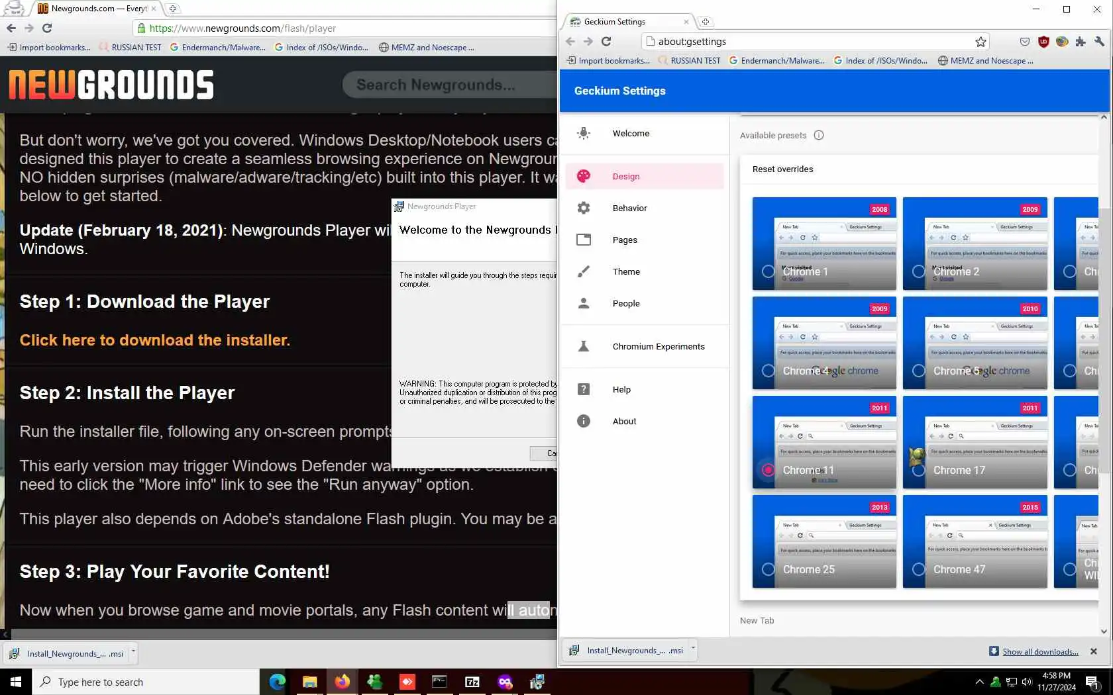Open a new tab beside the Newgrounds tab
The width and height of the screenshot is (1113, 695).
[173, 9]
